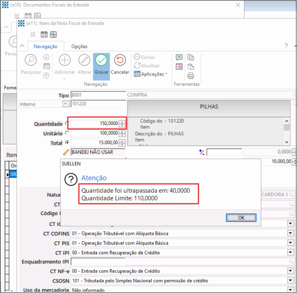Click the Total spinner arrows
Viewport: 297px width, 293px height.
click(122, 143)
